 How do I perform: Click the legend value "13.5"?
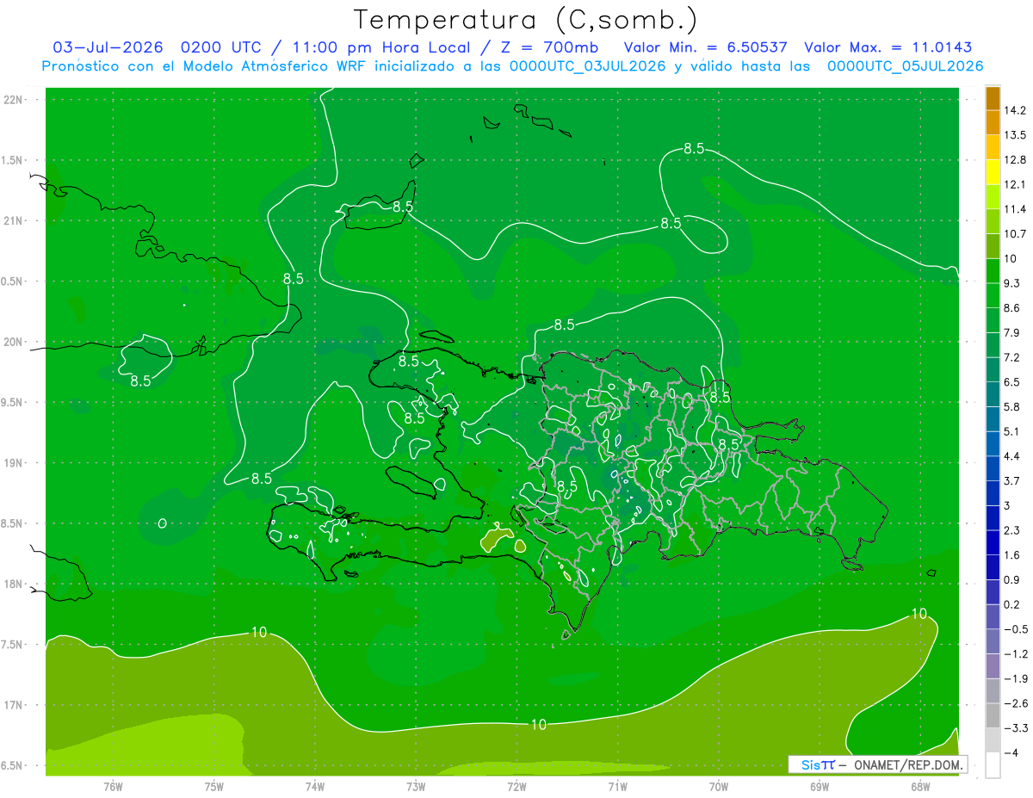click(1015, 135)
